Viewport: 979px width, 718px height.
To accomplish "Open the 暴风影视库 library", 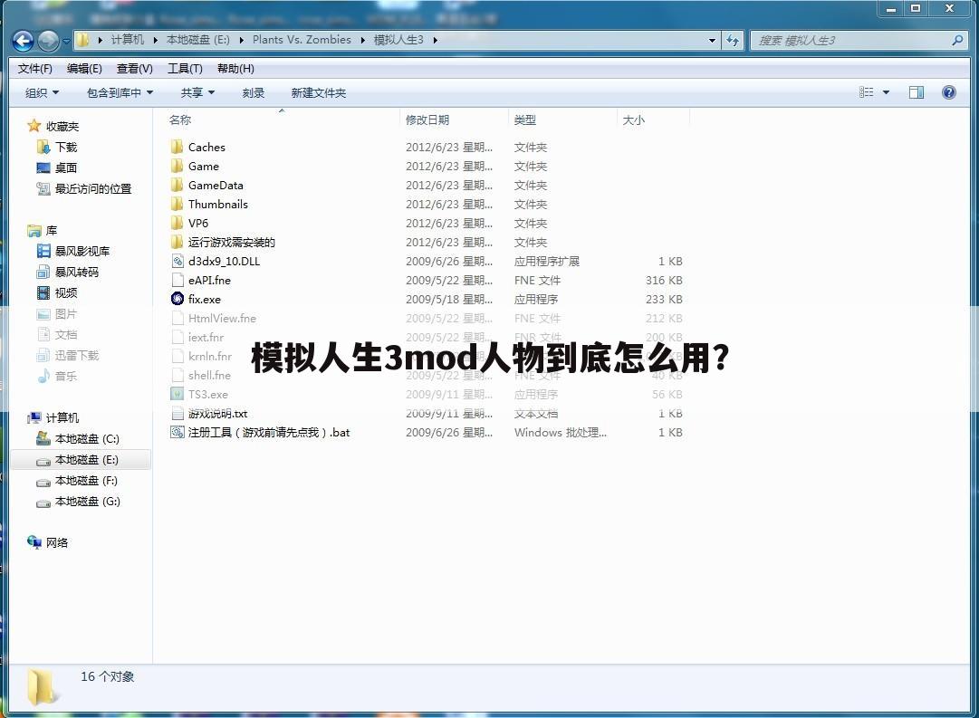I will [x=82, y=251].
